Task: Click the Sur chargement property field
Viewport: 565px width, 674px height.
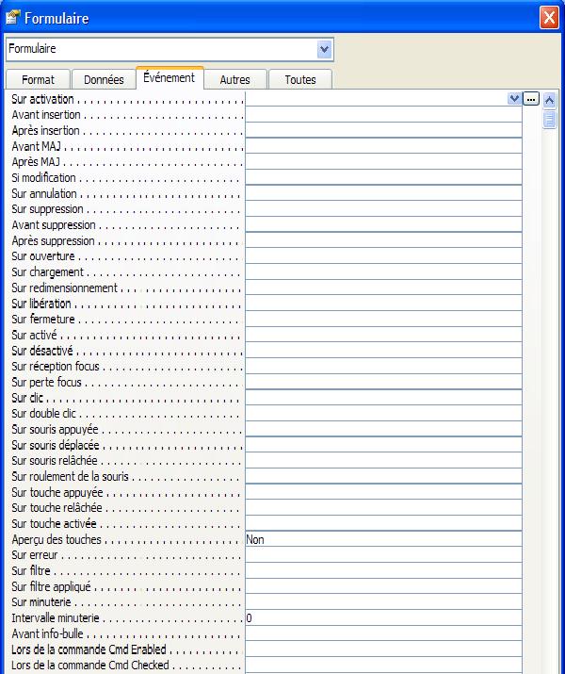Action: click(383, 272)
